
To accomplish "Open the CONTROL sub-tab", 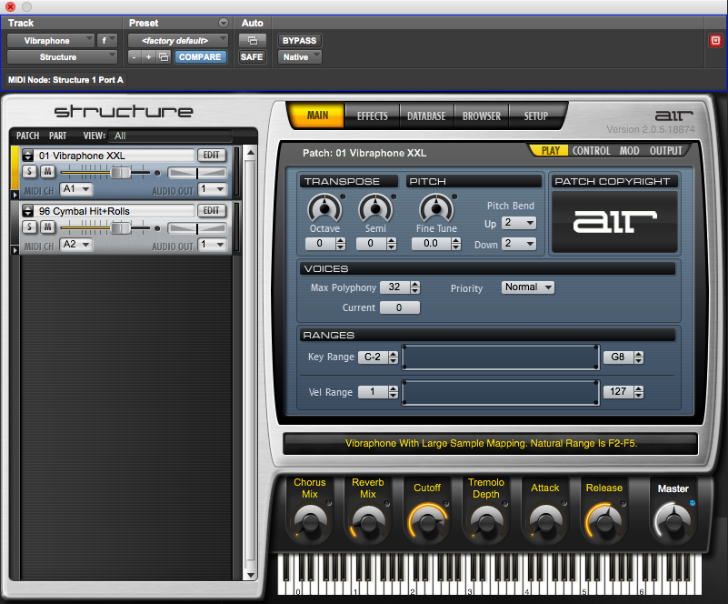I will click(591, 150).
